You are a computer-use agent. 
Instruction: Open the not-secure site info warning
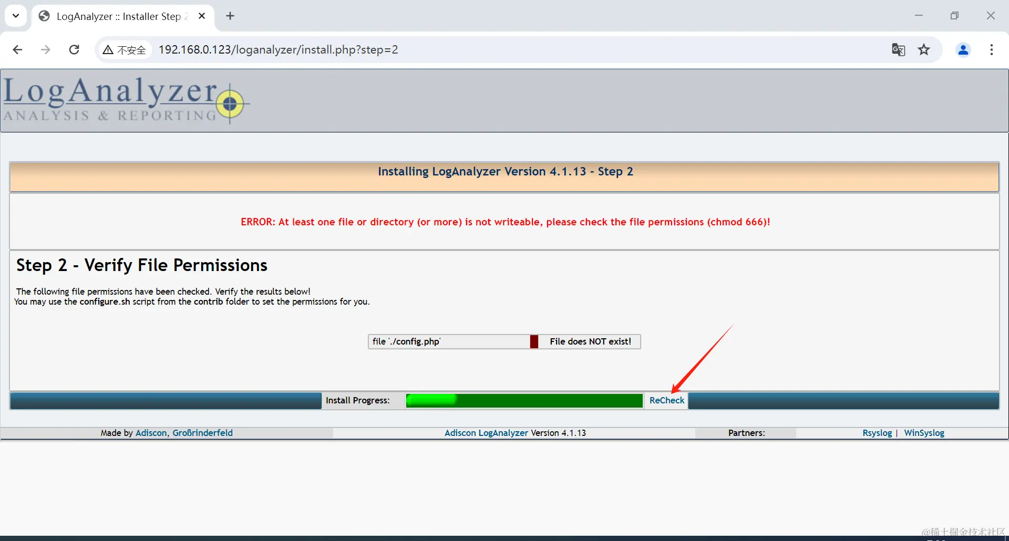pyautogui.click(x=125, y=50)
